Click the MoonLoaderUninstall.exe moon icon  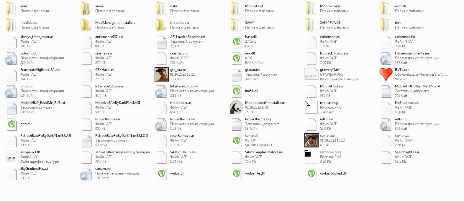(x=236, y=107)
